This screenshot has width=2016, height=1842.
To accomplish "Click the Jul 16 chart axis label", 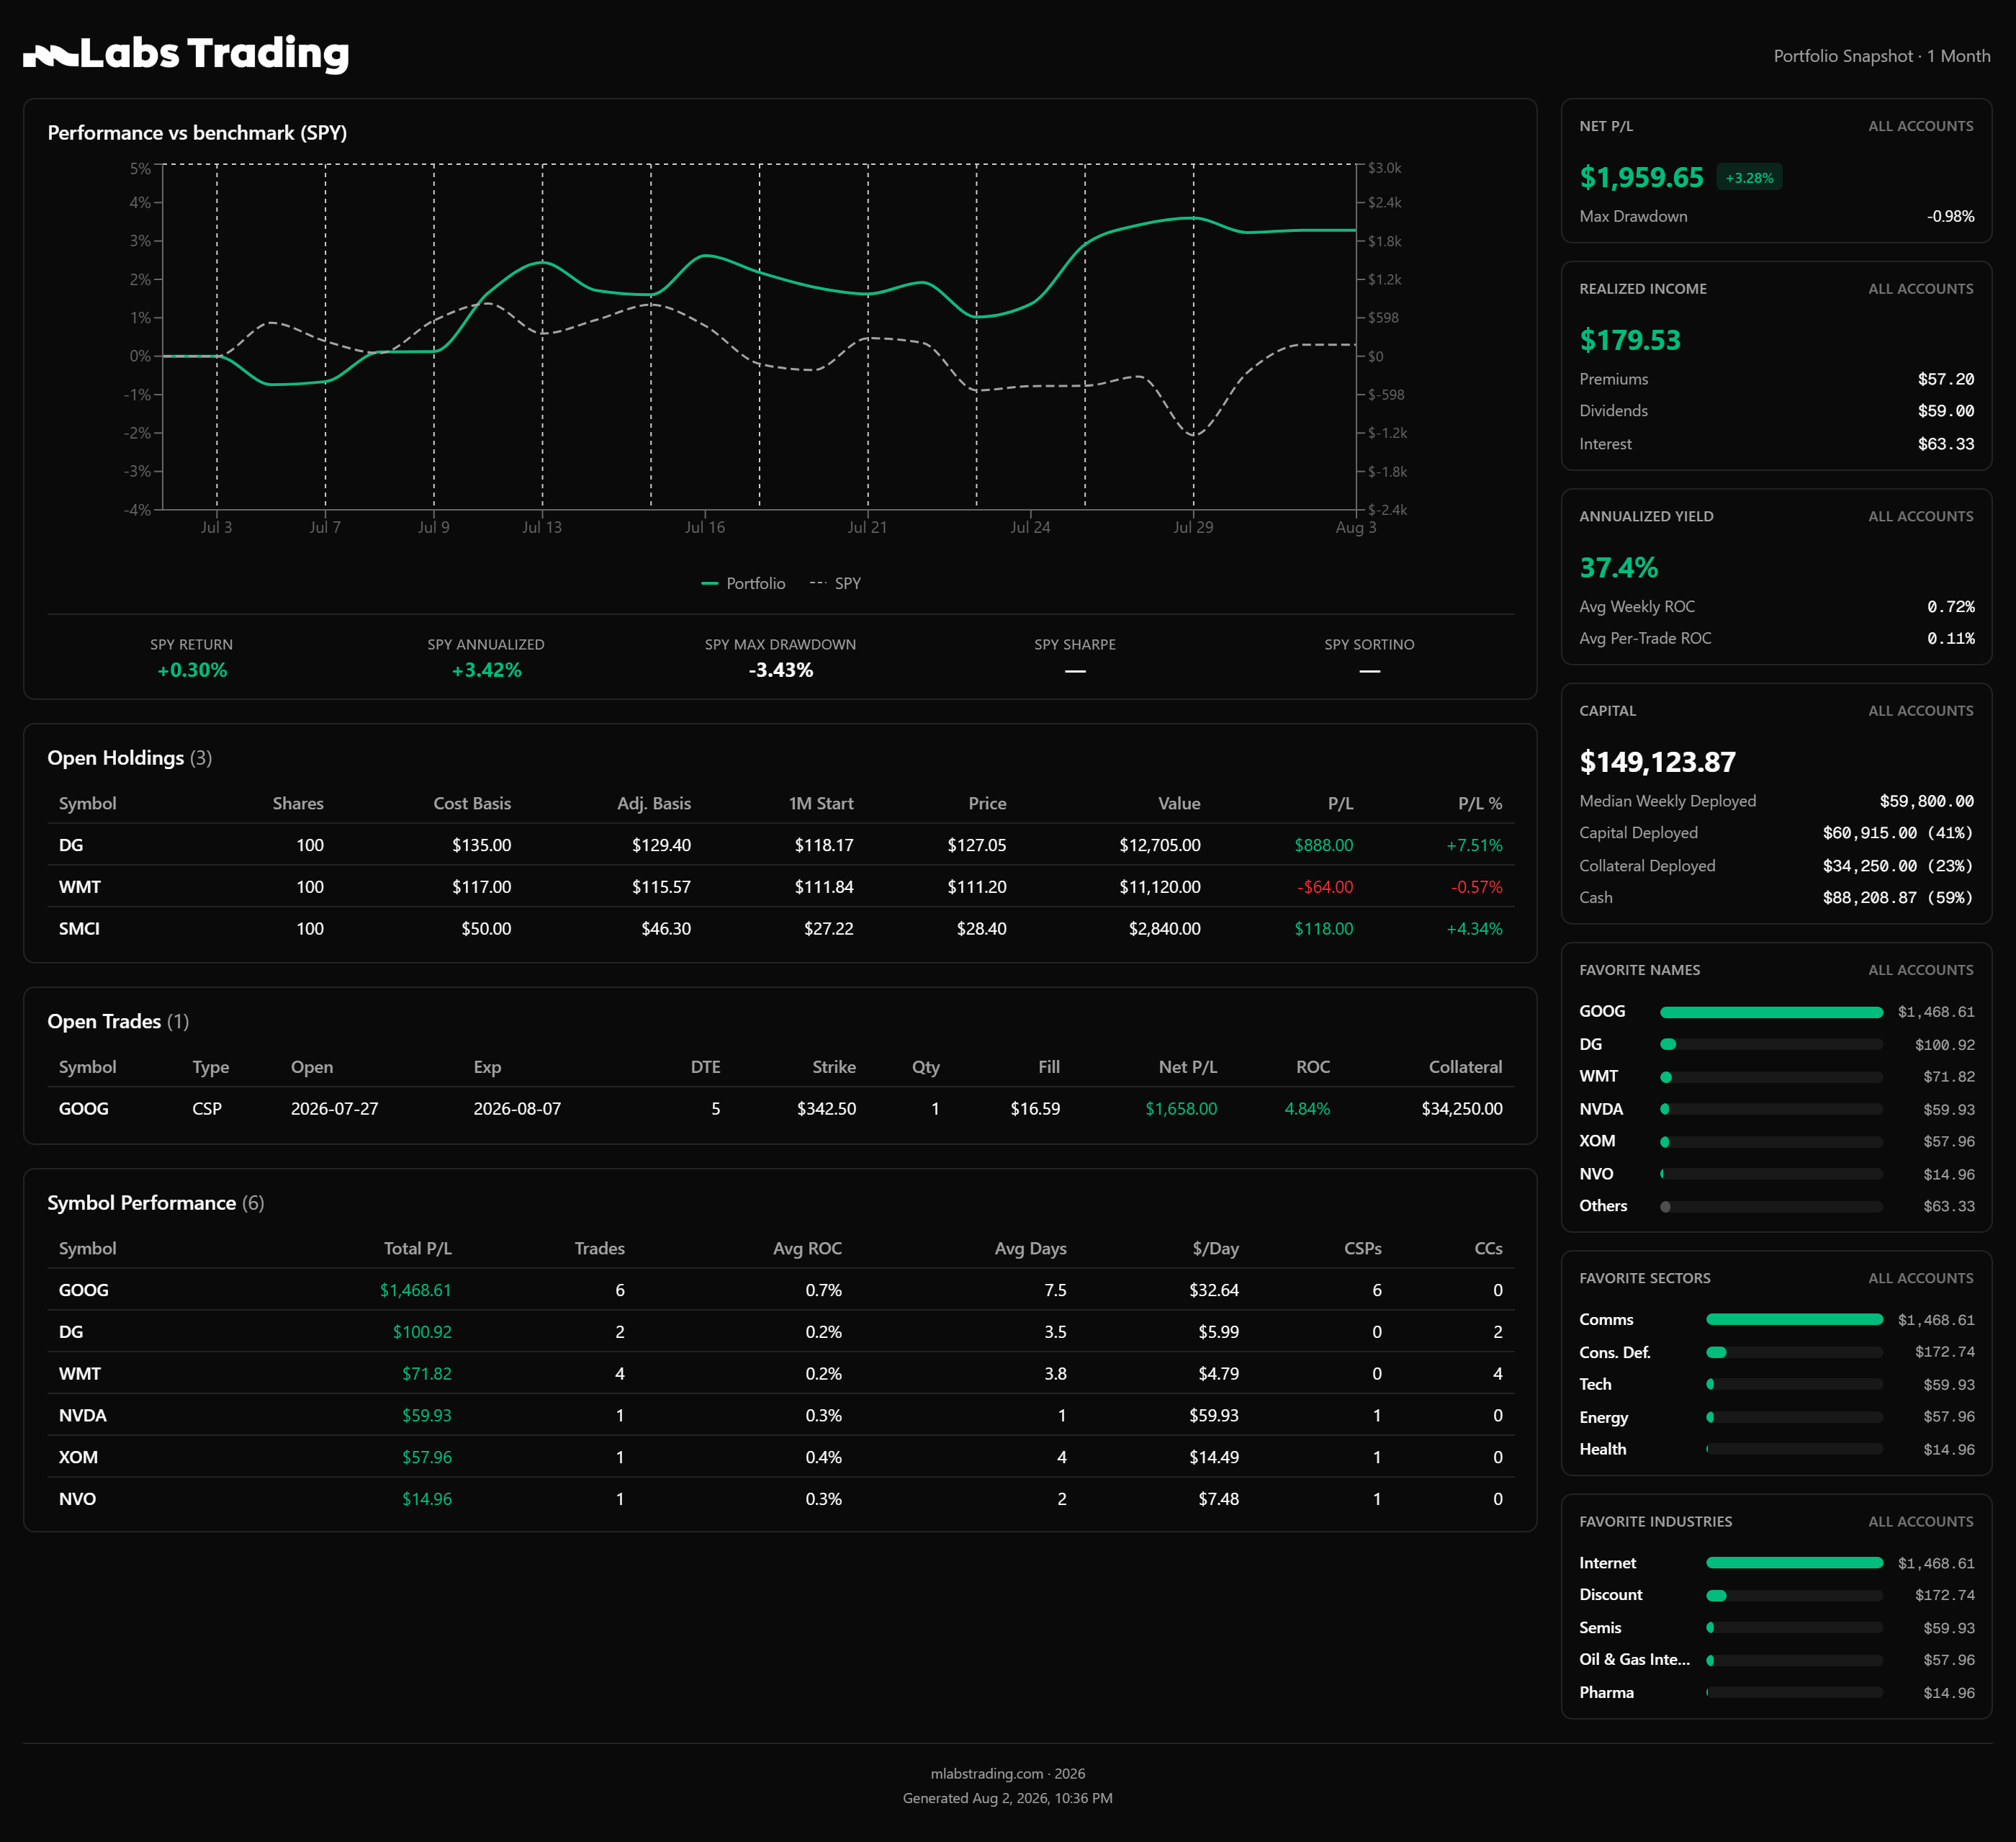I will point(705,528).
